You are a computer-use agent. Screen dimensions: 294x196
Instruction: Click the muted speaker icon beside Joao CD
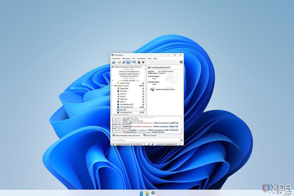(118, 110)
